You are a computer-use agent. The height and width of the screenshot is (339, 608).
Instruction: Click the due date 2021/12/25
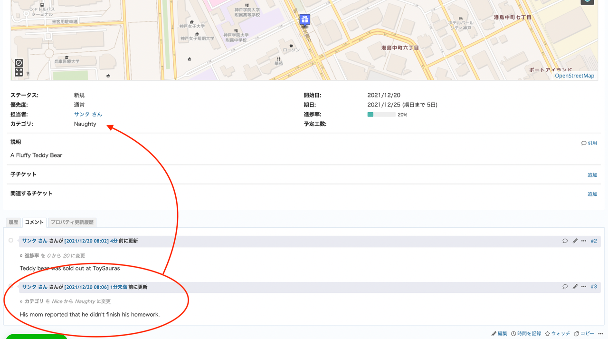point(384,105)
